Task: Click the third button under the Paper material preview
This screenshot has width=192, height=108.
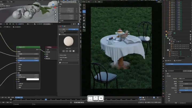Action: click(70, 51)
